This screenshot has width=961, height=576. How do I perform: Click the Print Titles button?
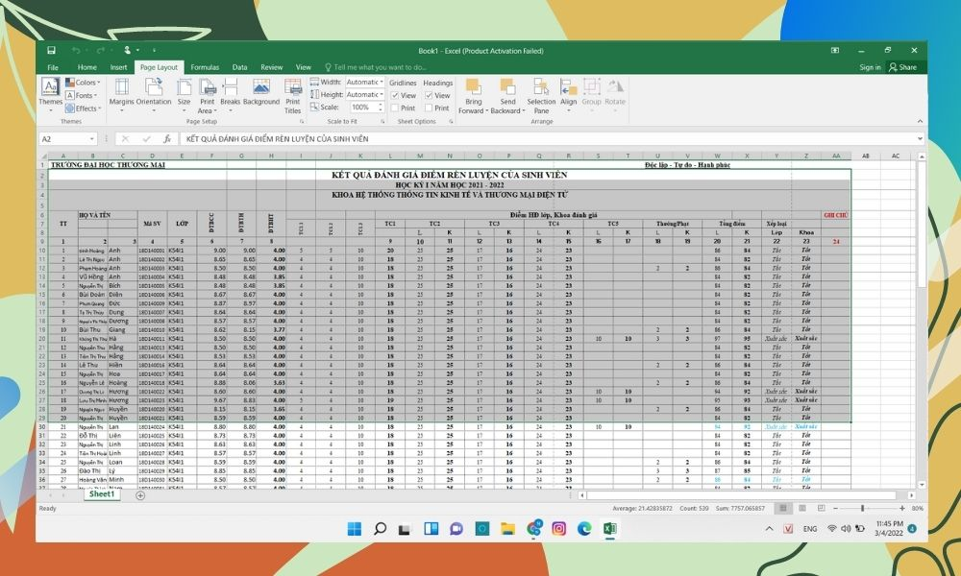pos(292,94)
